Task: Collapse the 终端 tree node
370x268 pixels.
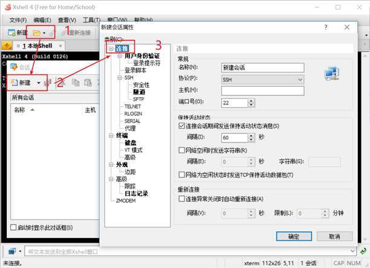Action: coord(111,135)
